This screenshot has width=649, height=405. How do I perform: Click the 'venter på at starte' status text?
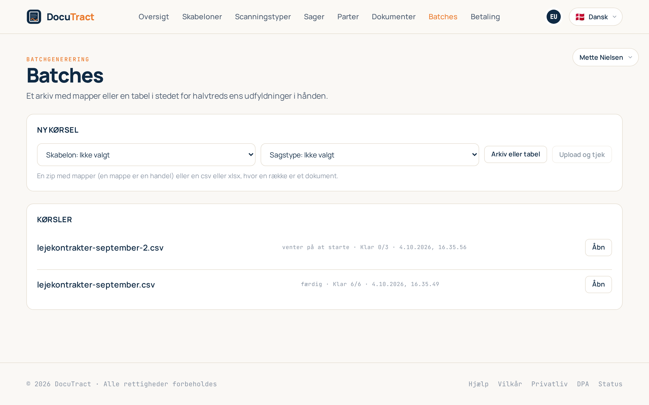pos(316,247)
